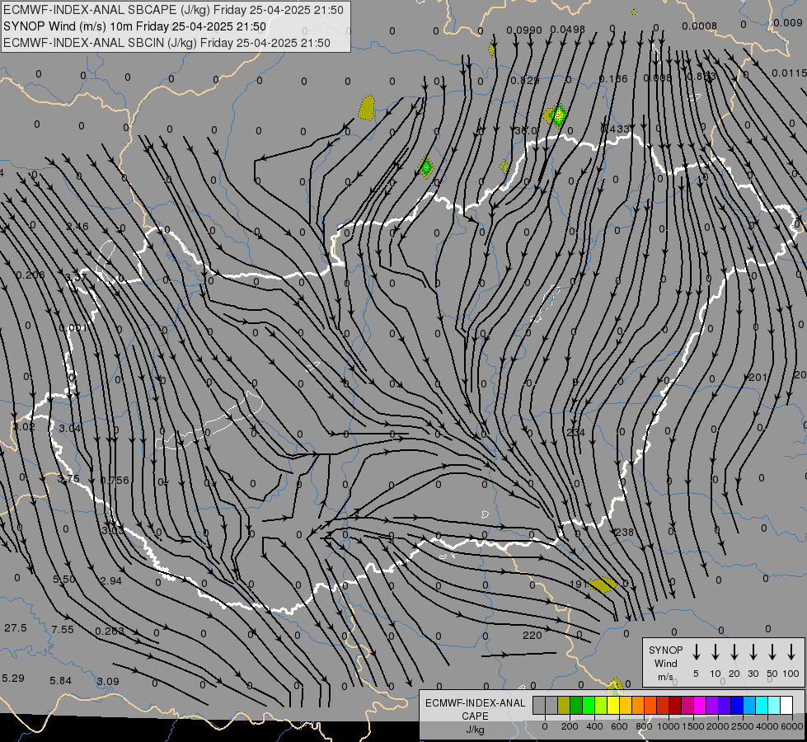Image resolution: width=807 pixels, height=742 pixels.
Task: Click the 2500 tick label in CAPE legend
Action: (742, 726)
